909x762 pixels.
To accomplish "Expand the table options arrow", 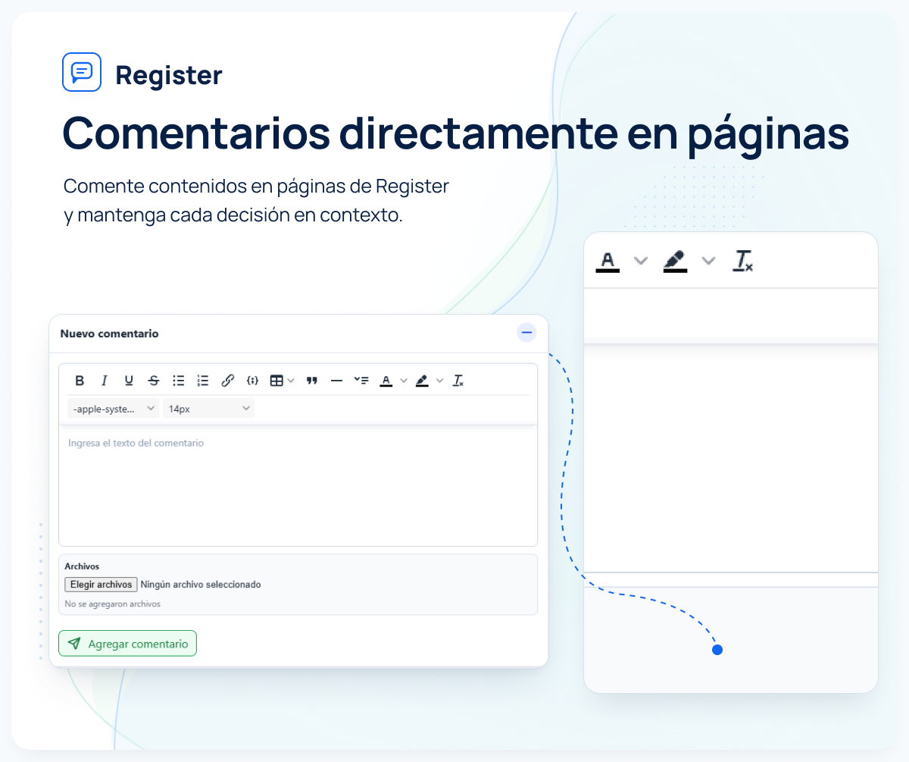I will (x=292, y=381).
